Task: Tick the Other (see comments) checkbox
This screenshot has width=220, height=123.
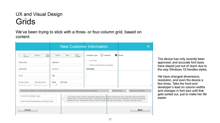Action: click(x=128, y=90)
